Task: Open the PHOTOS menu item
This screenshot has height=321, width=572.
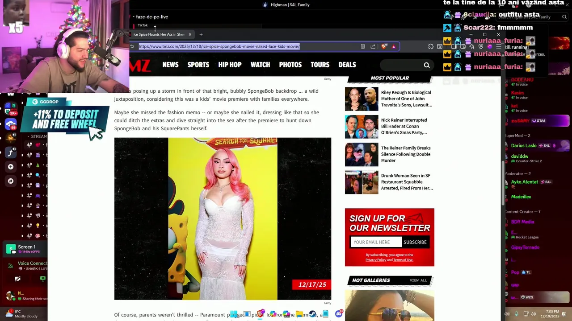Action: (290, 65)
